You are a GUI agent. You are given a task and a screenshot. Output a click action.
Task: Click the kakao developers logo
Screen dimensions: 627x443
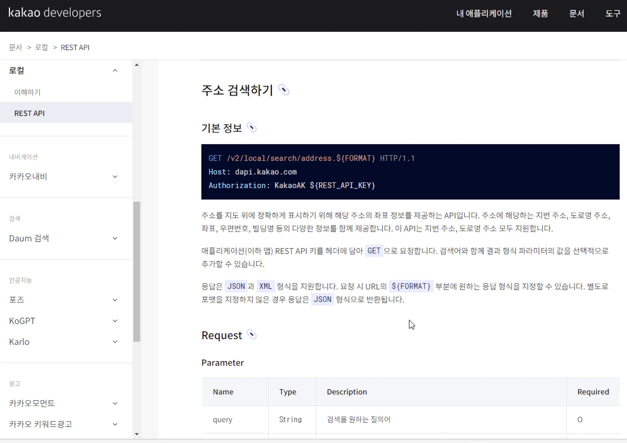55,13
